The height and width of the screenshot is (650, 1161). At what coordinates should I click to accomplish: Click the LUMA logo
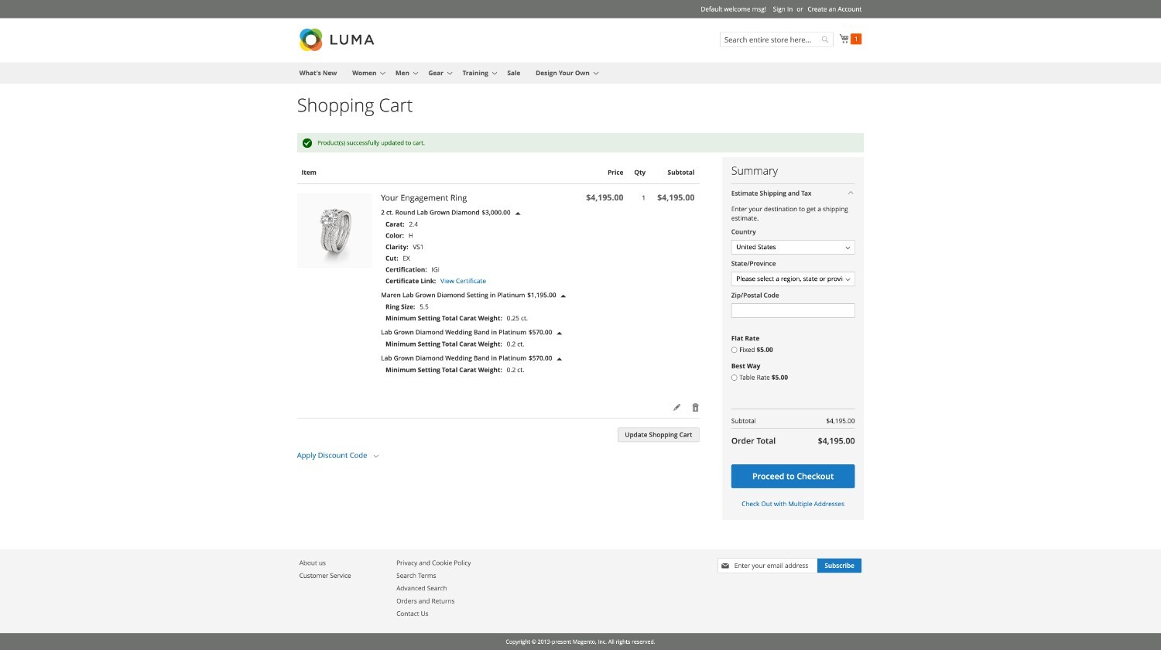point(337,39)
